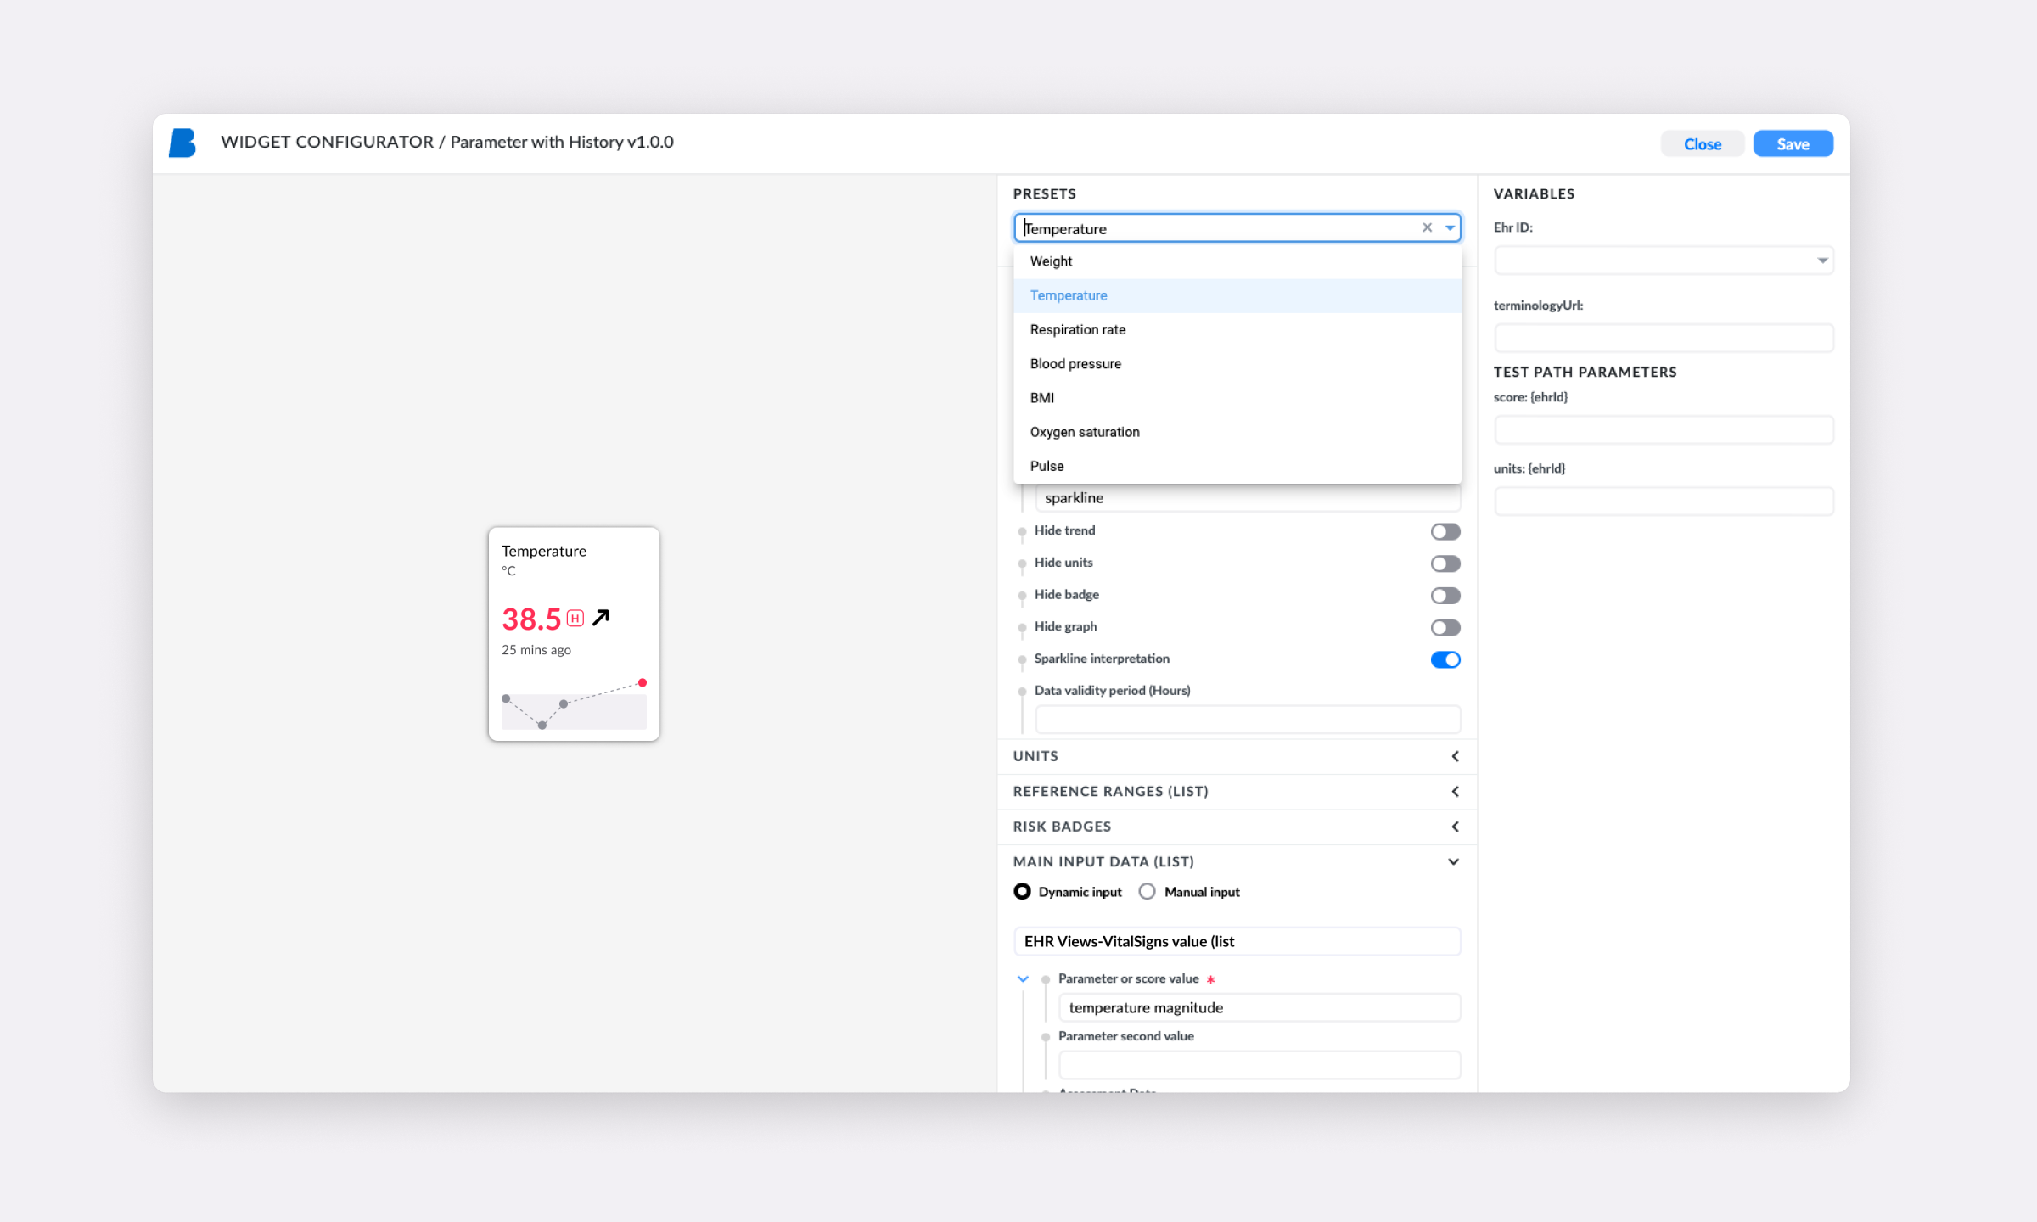Select Temperature preset option
Screen dimensions: 2037x1222
(1237, 295)
